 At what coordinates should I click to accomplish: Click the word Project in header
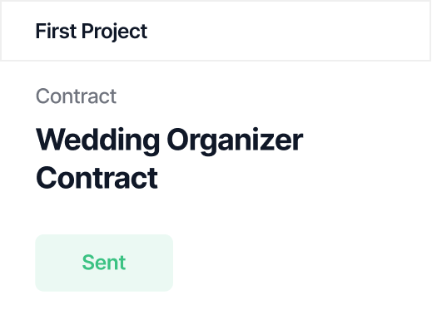click(114, 32)
